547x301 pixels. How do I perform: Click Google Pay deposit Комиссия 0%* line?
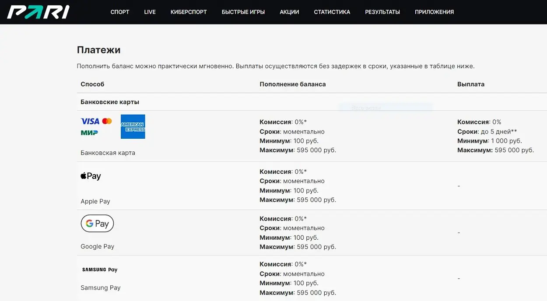(x=283, y=218)
